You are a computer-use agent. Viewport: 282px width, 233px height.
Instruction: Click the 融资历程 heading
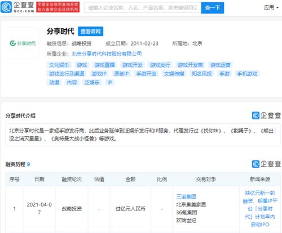(15, 164)
